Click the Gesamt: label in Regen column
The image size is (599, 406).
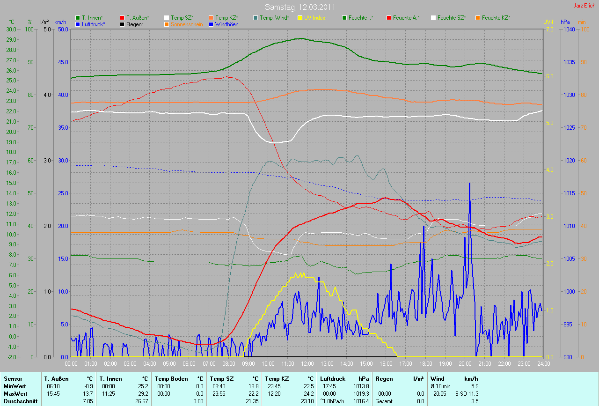pyautogui.click(x=385, y=401)
